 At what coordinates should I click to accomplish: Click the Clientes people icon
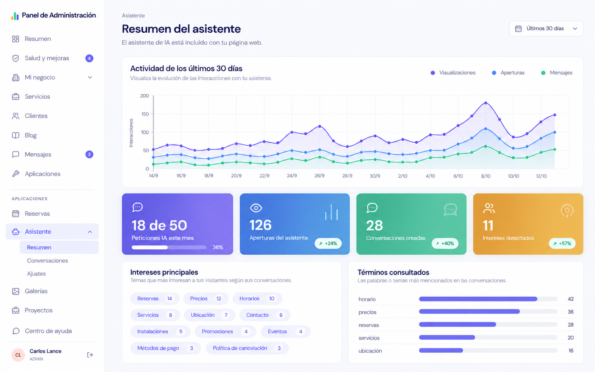[15, 116]
